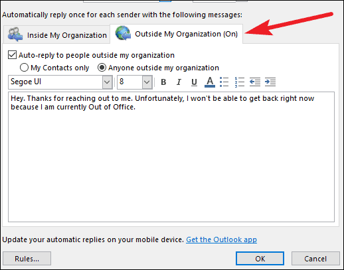
Task: Select the My Contacts only option
Action: 24,68
